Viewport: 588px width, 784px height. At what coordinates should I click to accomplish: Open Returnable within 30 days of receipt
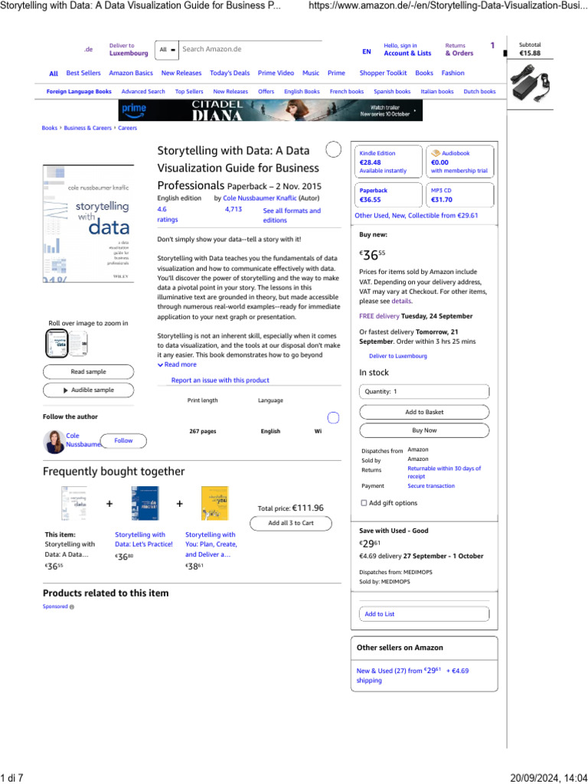[444, 472]
